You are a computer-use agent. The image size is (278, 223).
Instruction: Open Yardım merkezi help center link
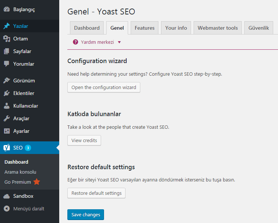tap(97, 42)
